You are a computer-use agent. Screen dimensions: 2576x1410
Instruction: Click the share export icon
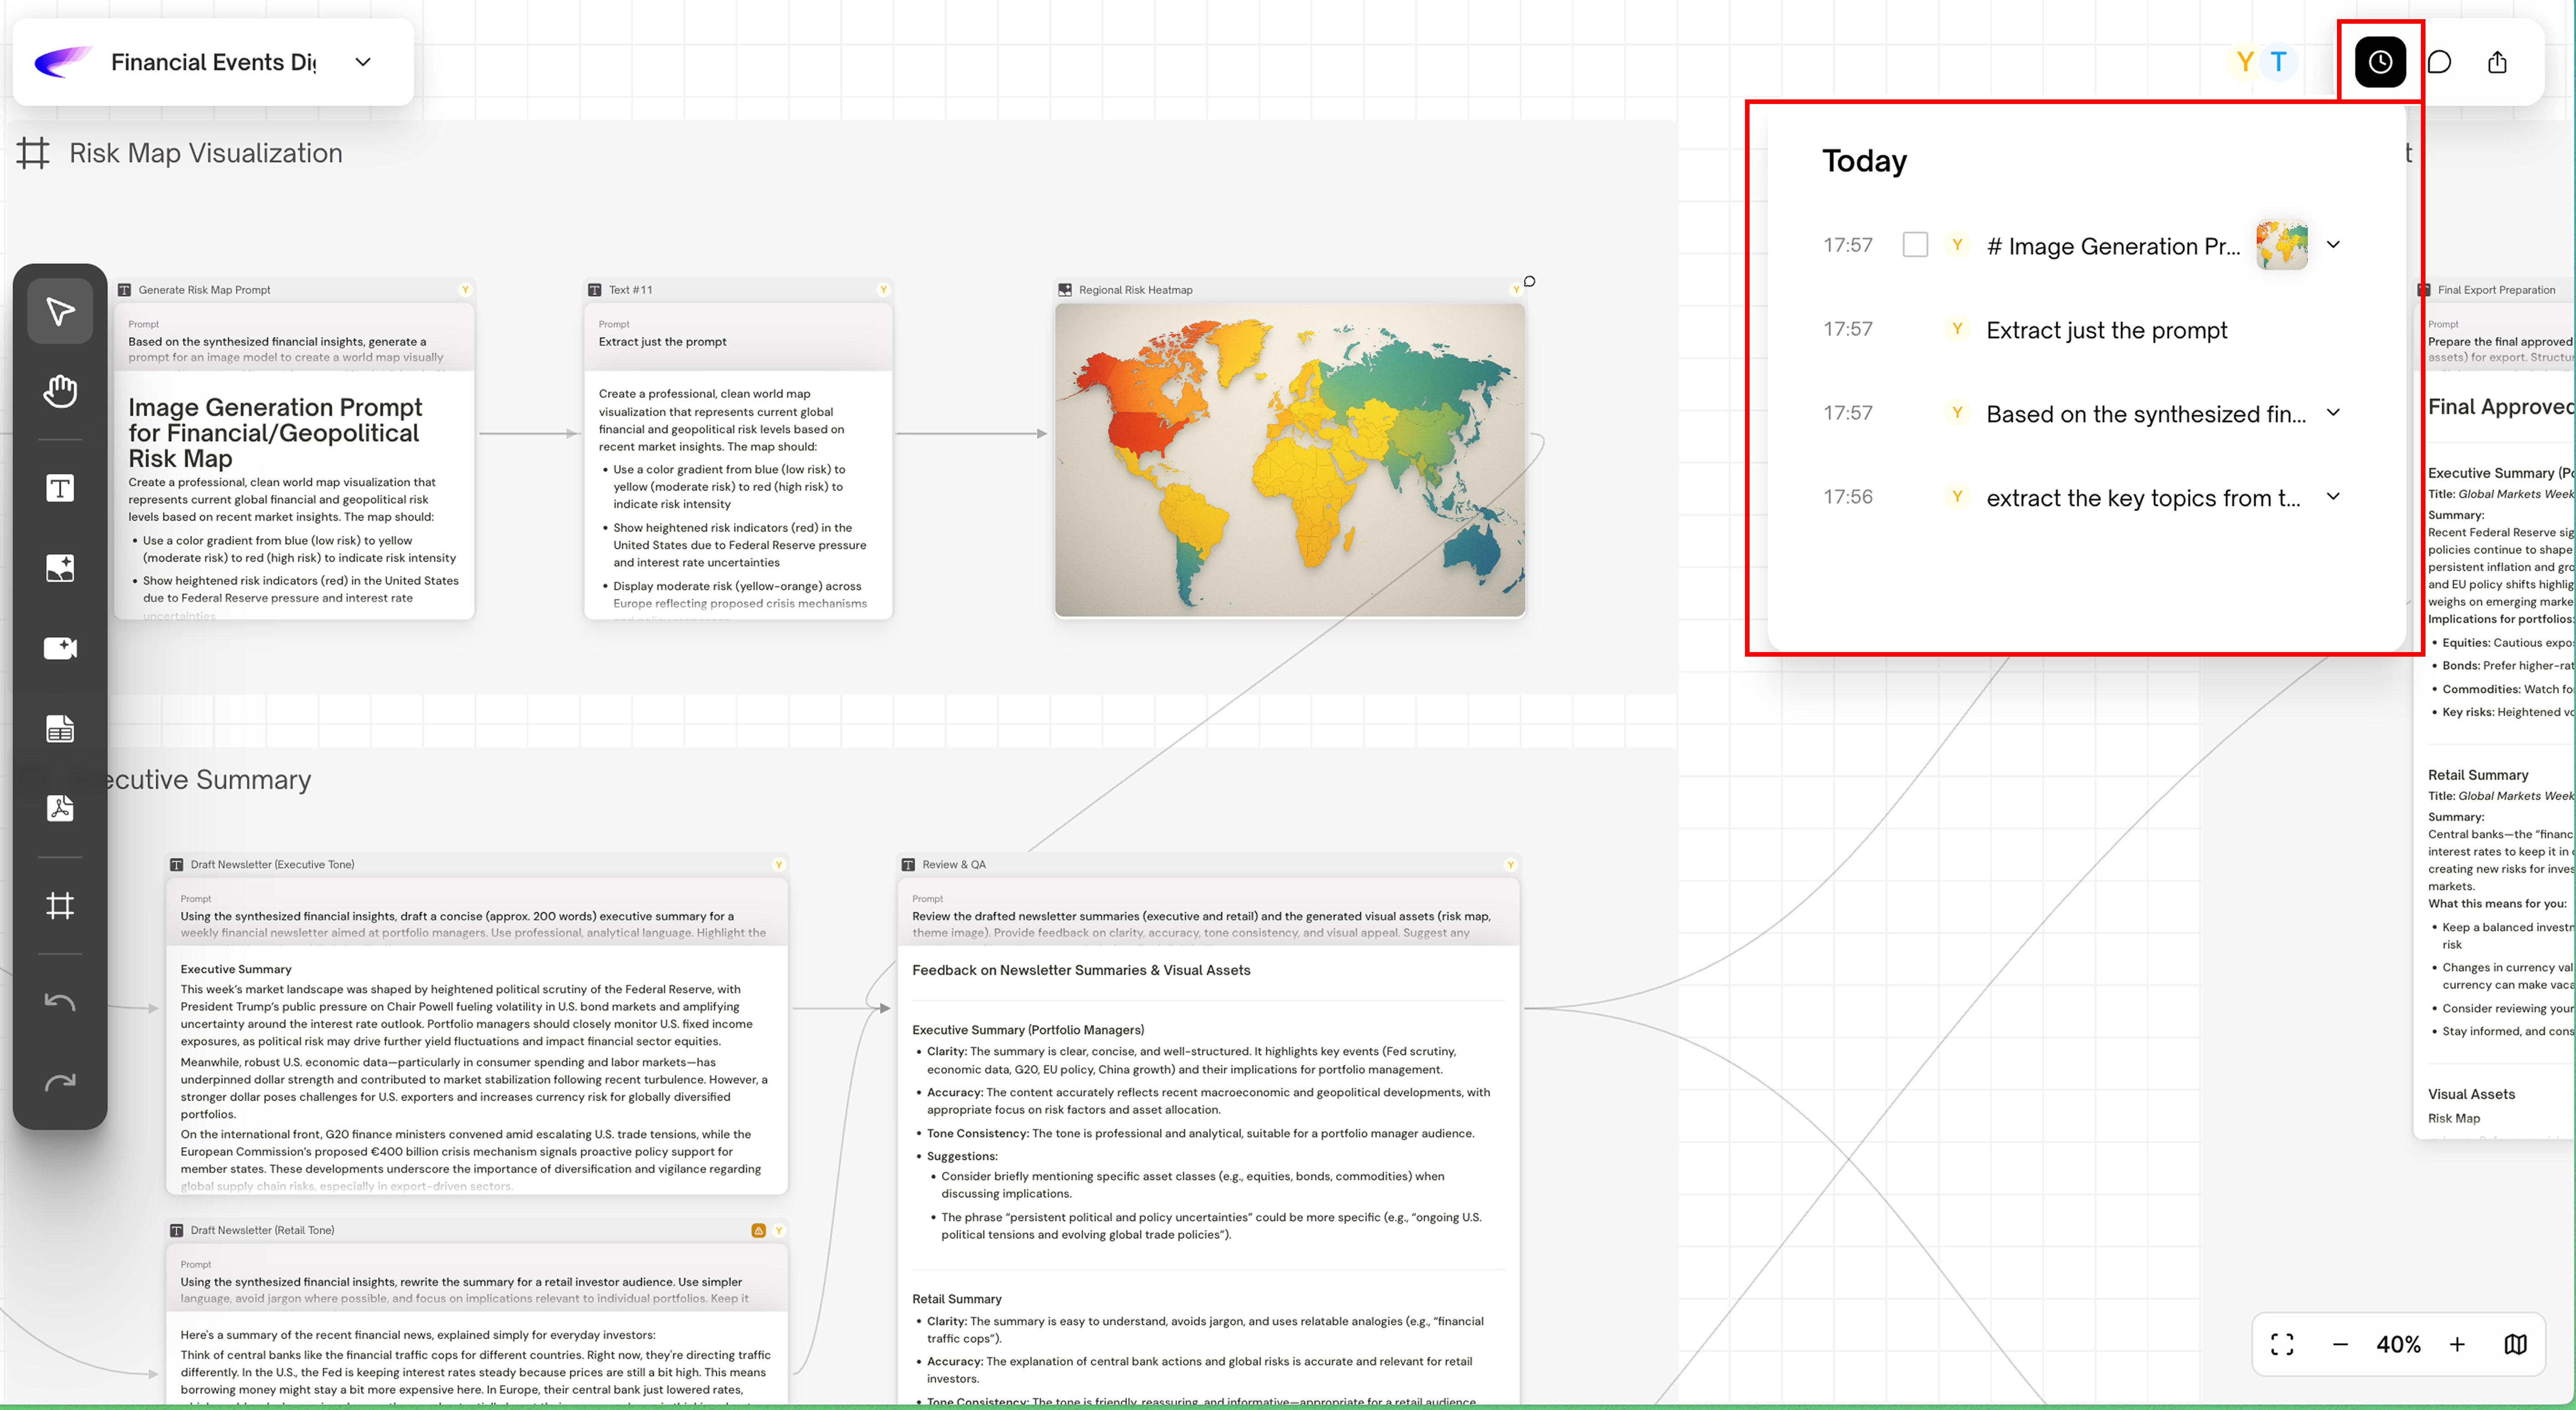tap(2497, 62)
